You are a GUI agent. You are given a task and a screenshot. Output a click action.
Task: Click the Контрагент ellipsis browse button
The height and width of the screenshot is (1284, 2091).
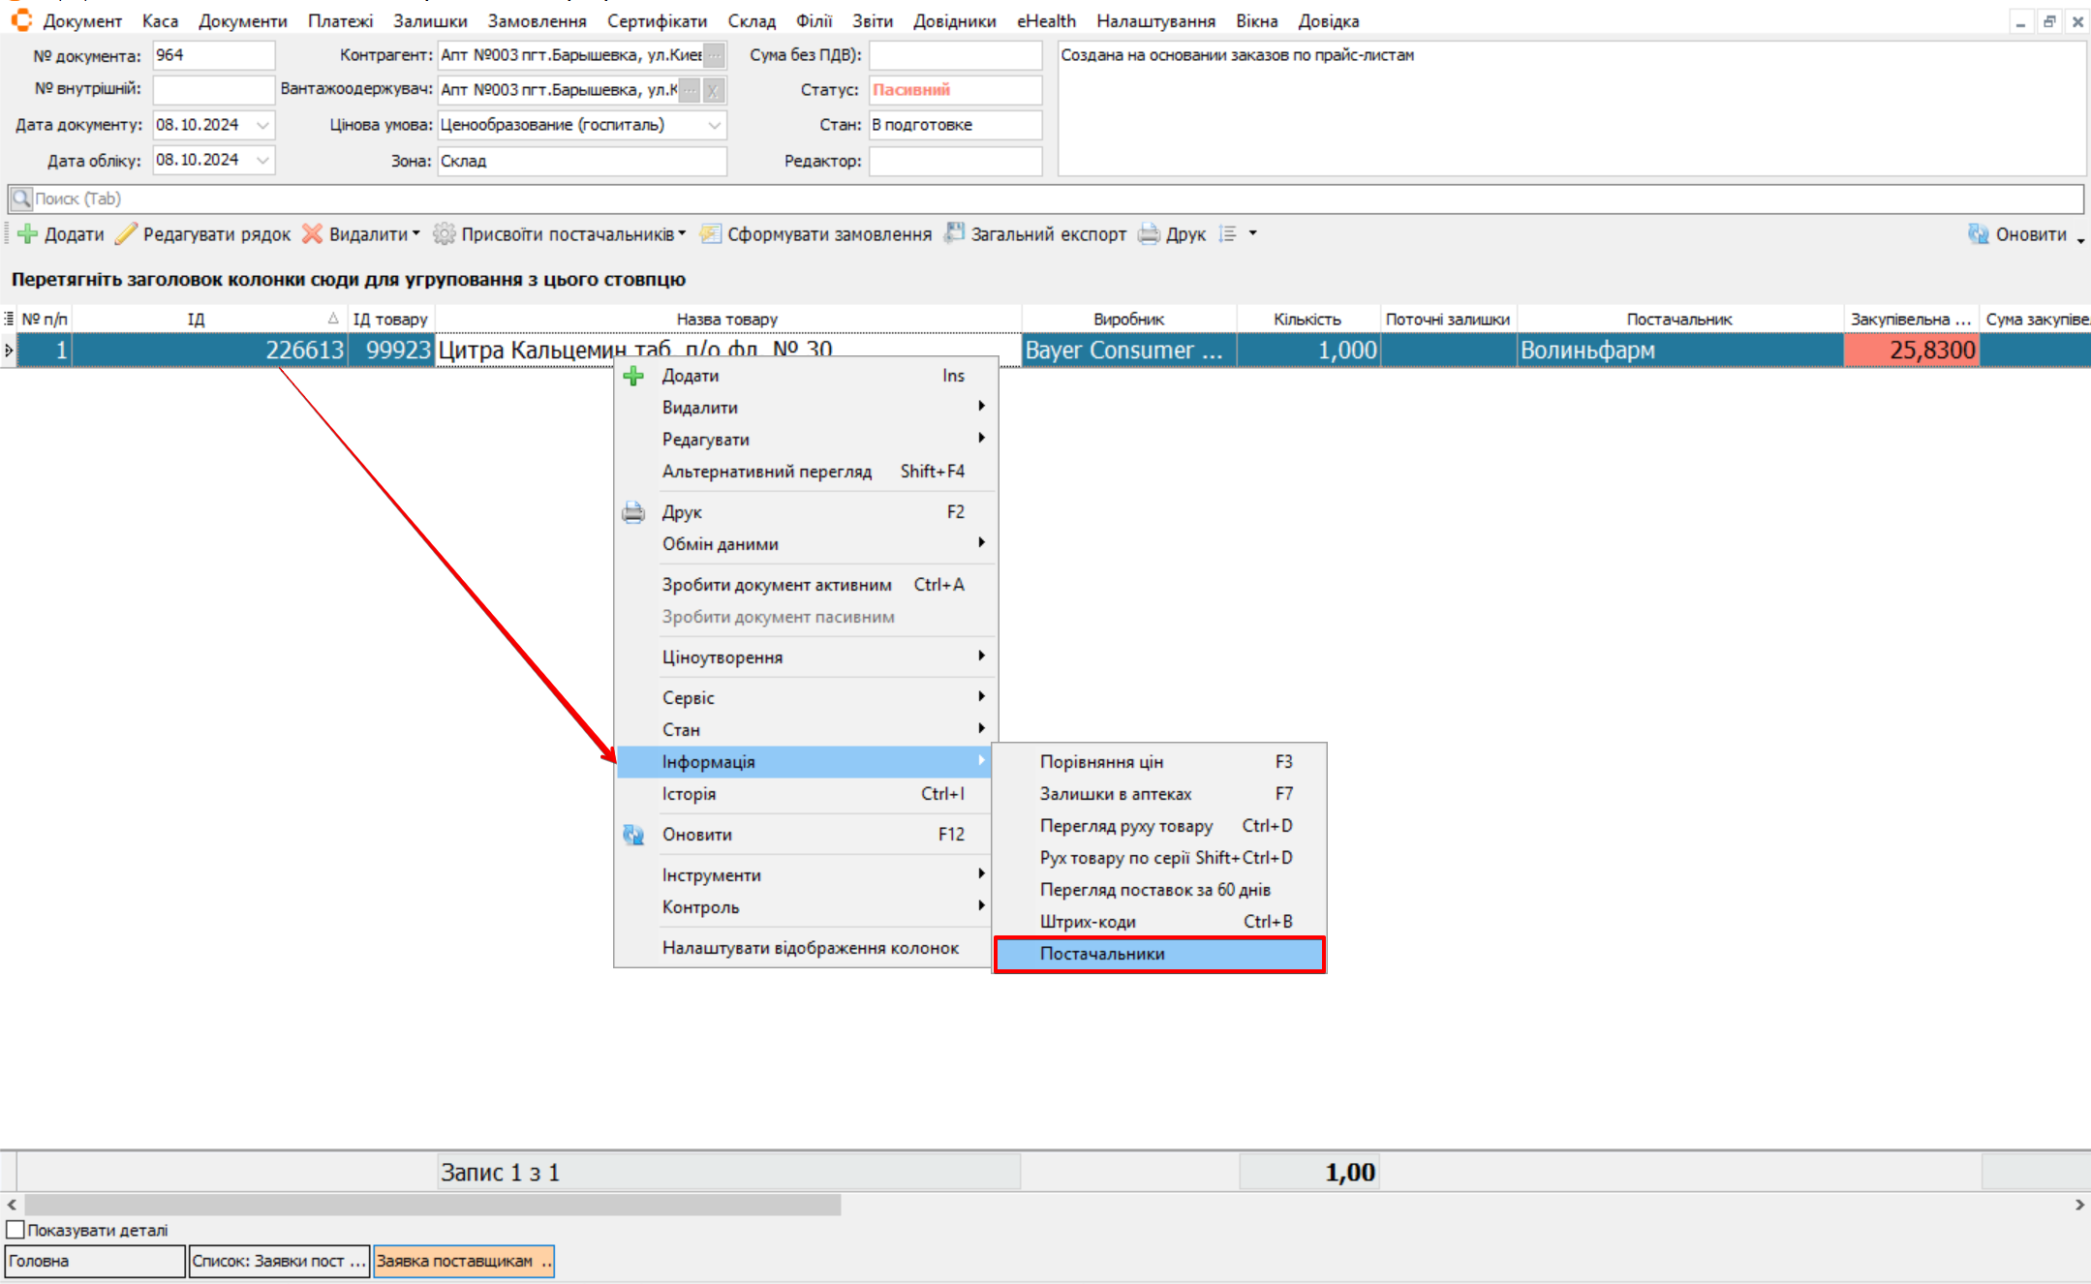click(714, 55)
